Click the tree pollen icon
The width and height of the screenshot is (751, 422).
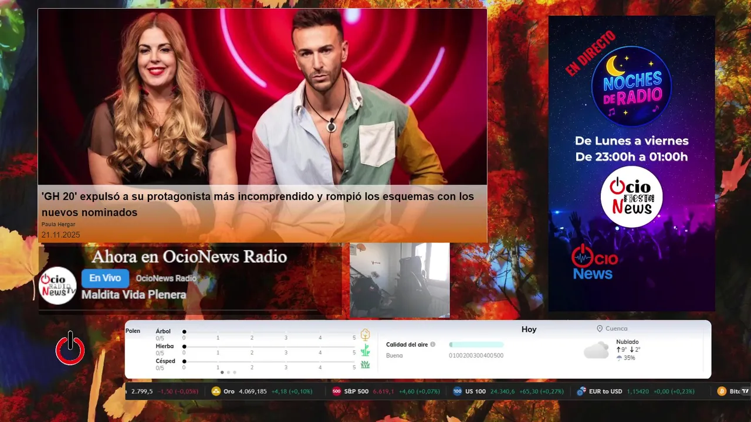click(365, 335)
